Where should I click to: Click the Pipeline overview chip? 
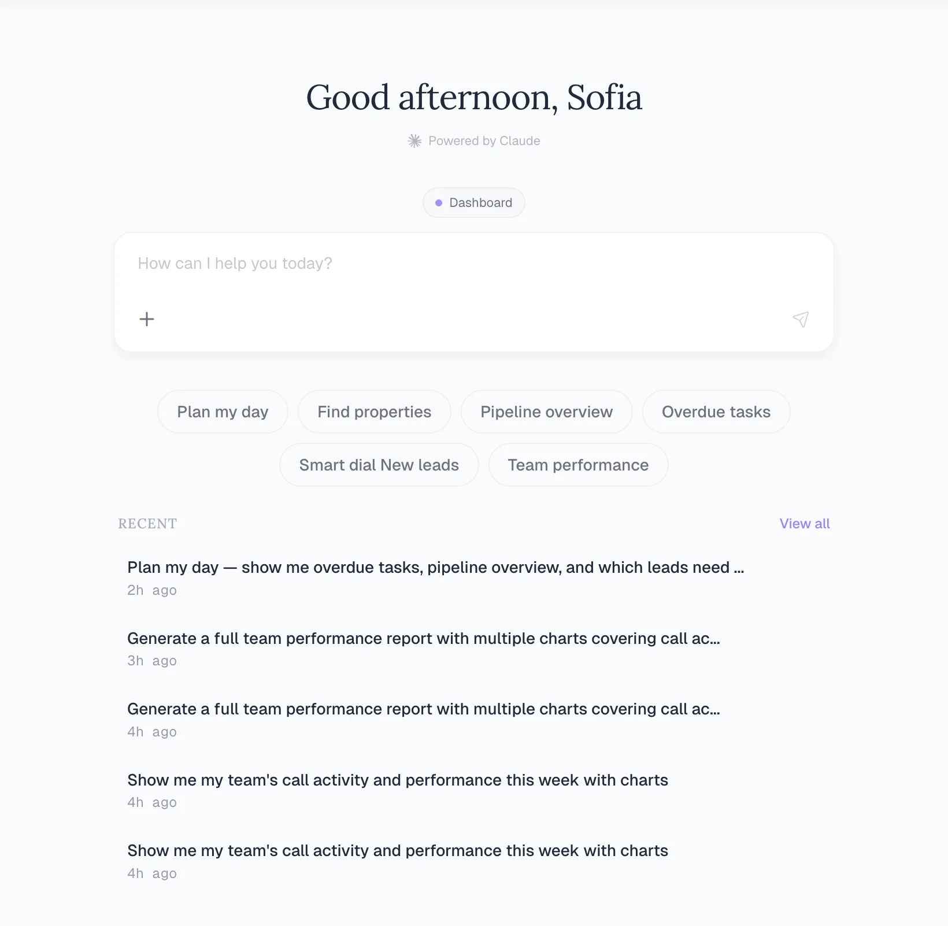[546, 412]
